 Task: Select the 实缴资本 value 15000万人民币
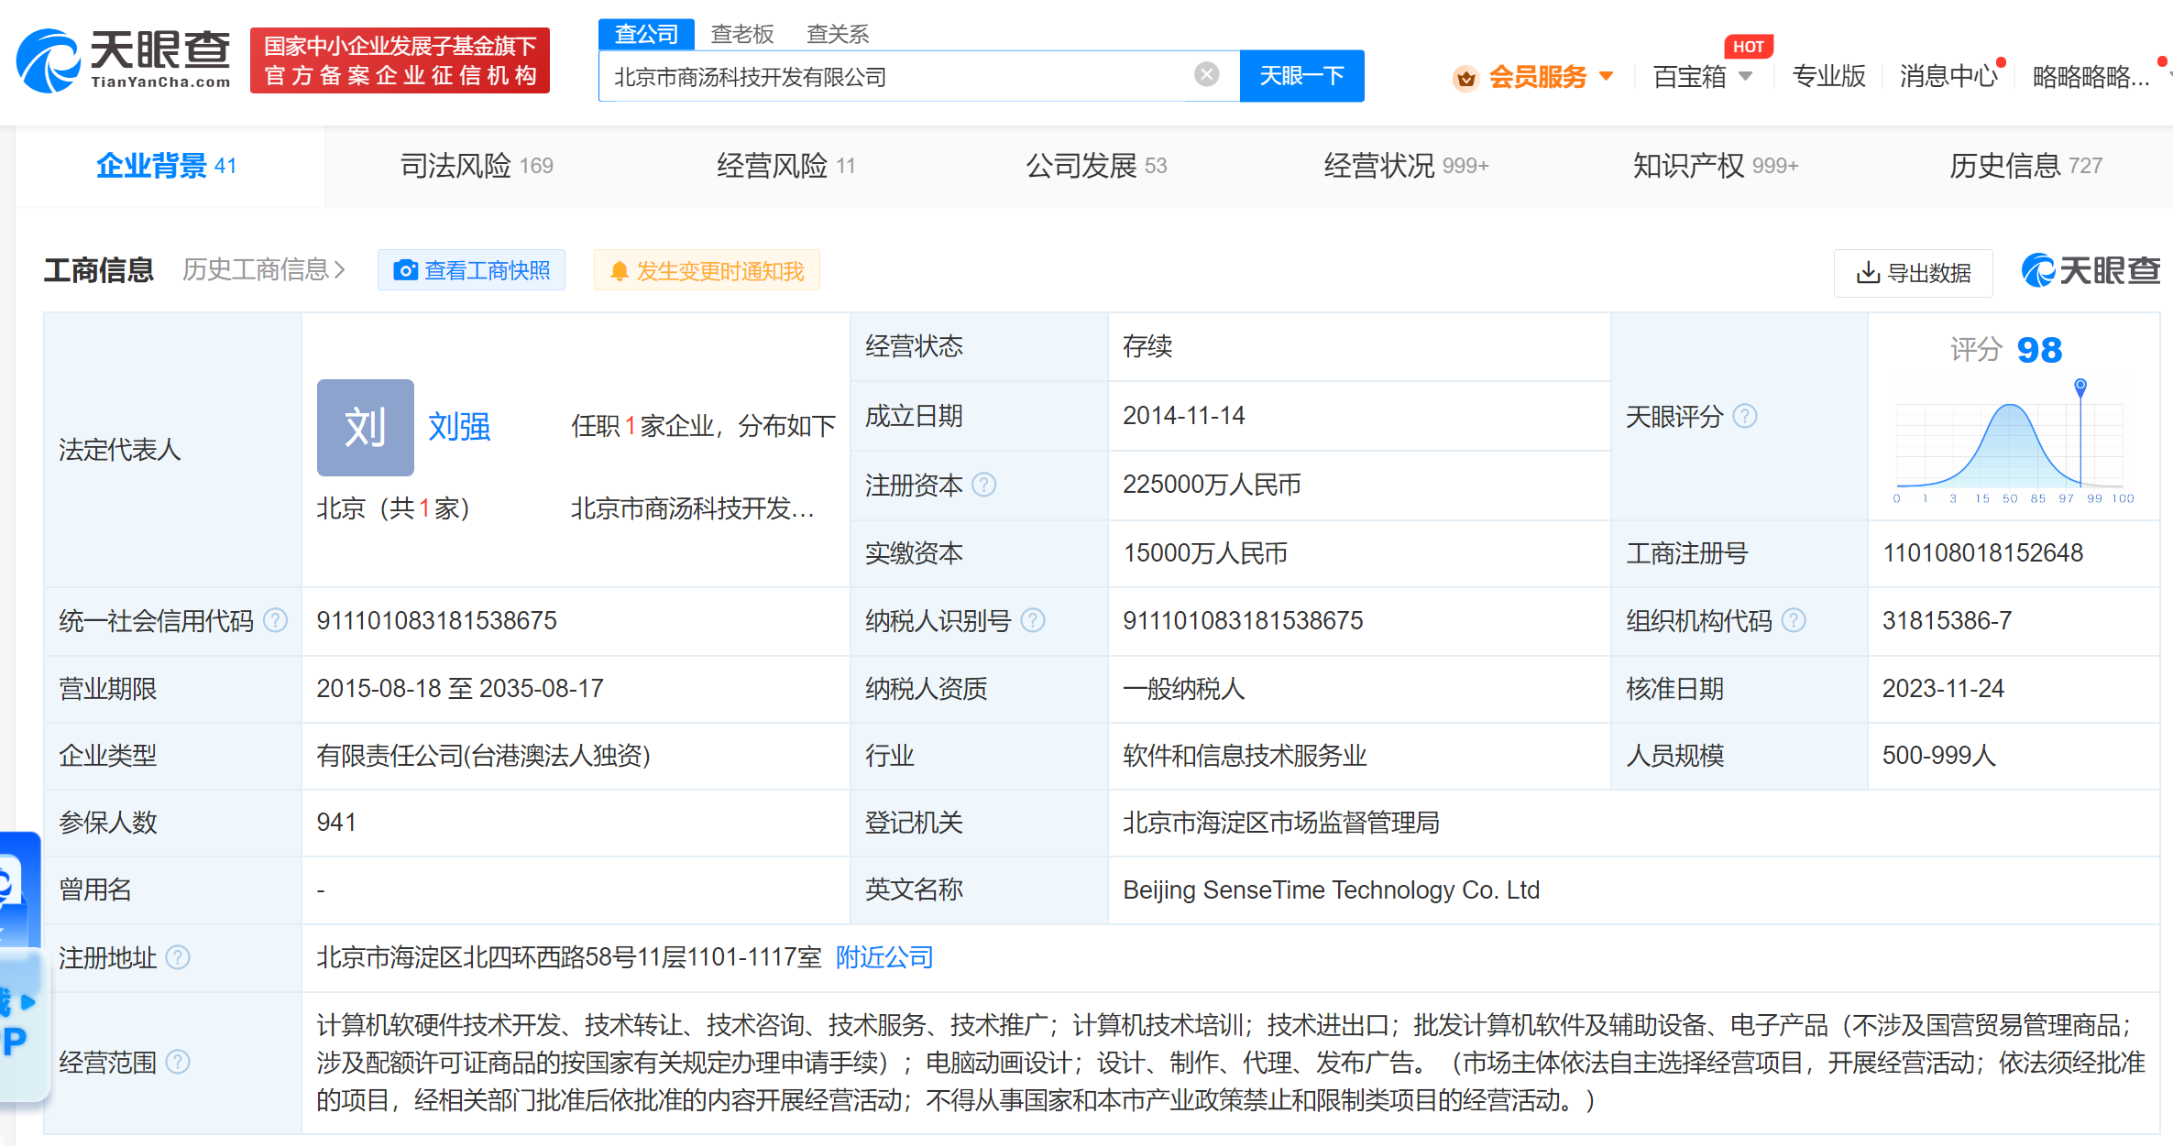point(1205,553)
